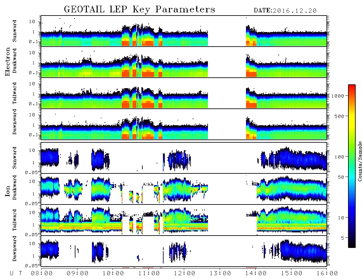
Task: Select the "10:00" time tick label
Action: pyautogui.click(x=113, y=273)
